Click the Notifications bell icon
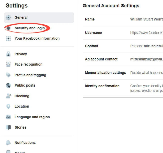This screenshot has height=153, width=163. [9, 143]
